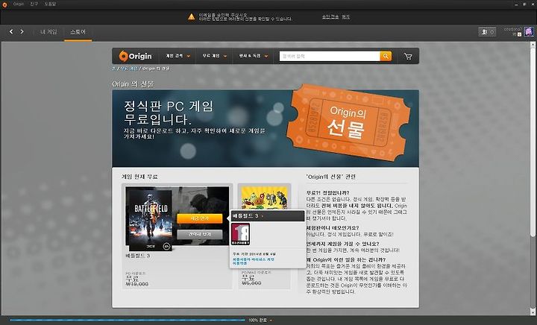Expand the 무료 게임 (Free Games) dropdown

coord(215,56)
